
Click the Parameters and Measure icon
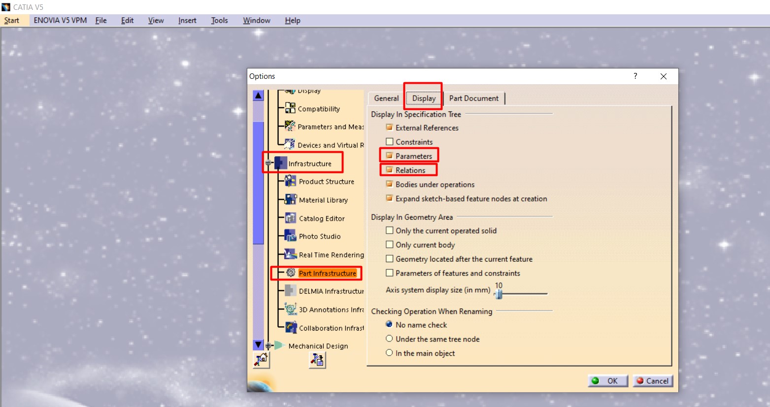[x=290, y=126]
